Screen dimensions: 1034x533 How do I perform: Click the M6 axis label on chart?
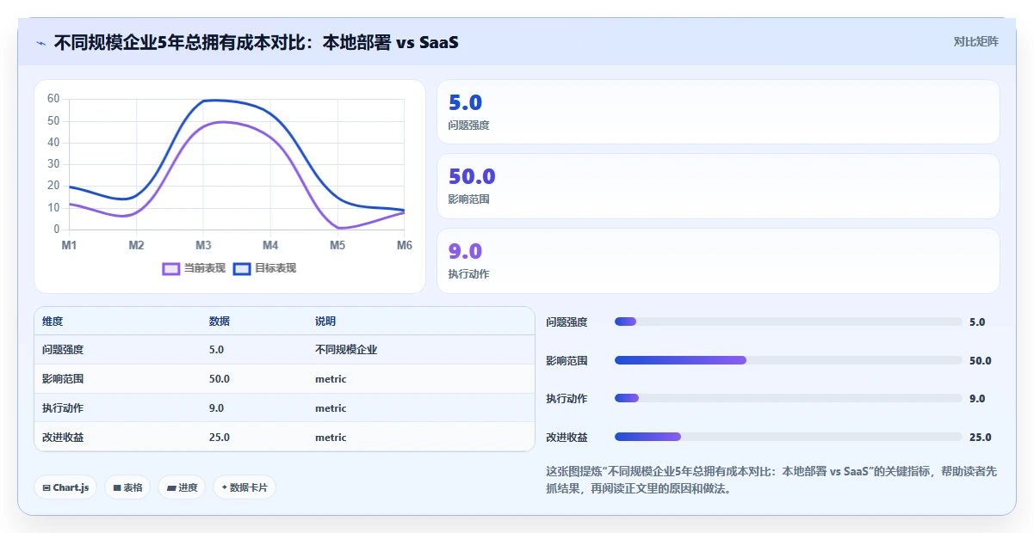404,246
